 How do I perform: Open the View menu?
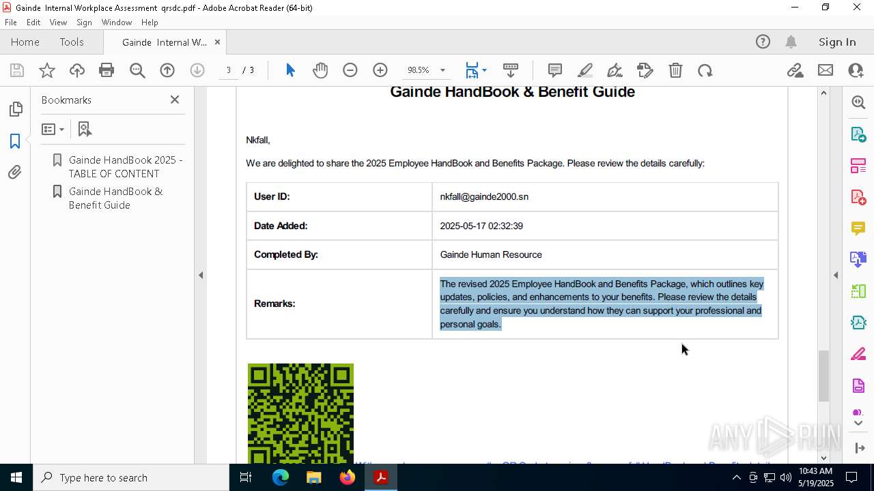(x=58, y=23)
